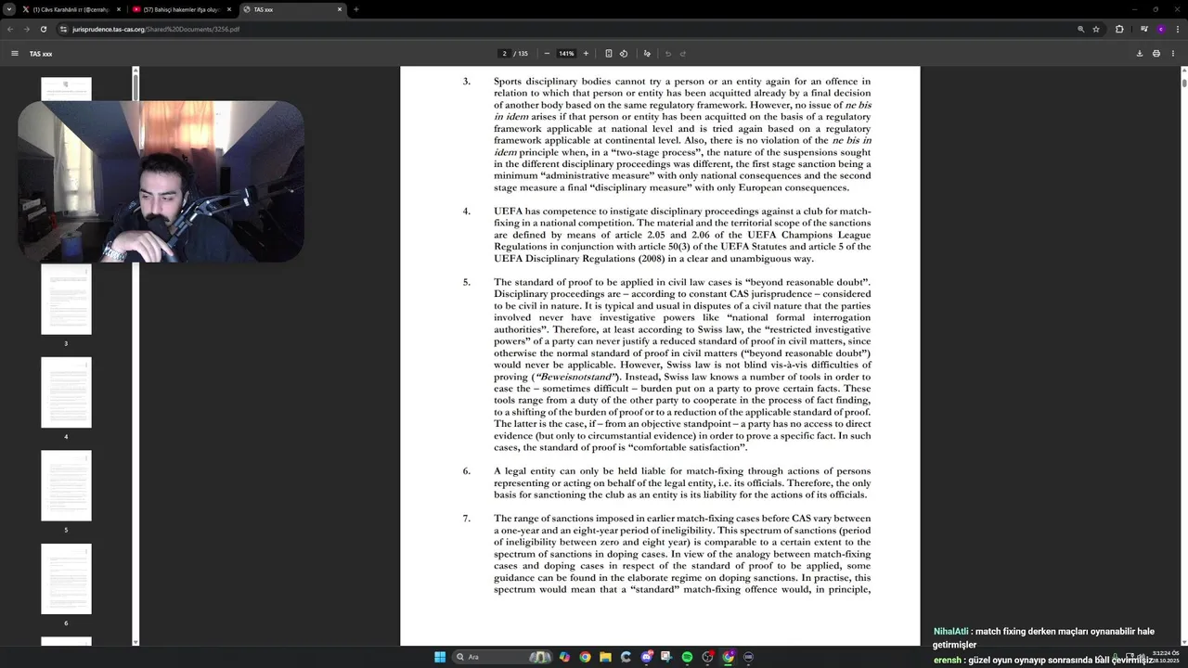
Task: Zoom in with the plus button
Action: 586,54
